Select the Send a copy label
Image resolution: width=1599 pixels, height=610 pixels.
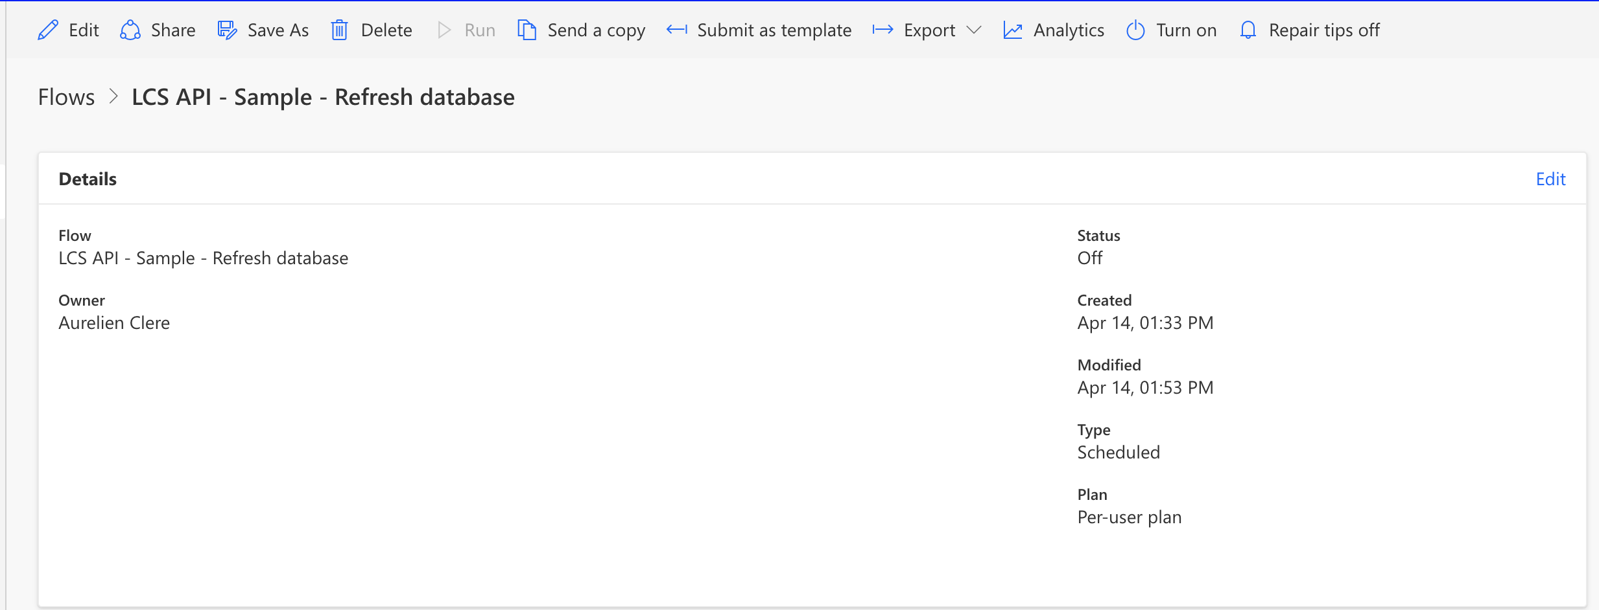(x=597, y=30)
